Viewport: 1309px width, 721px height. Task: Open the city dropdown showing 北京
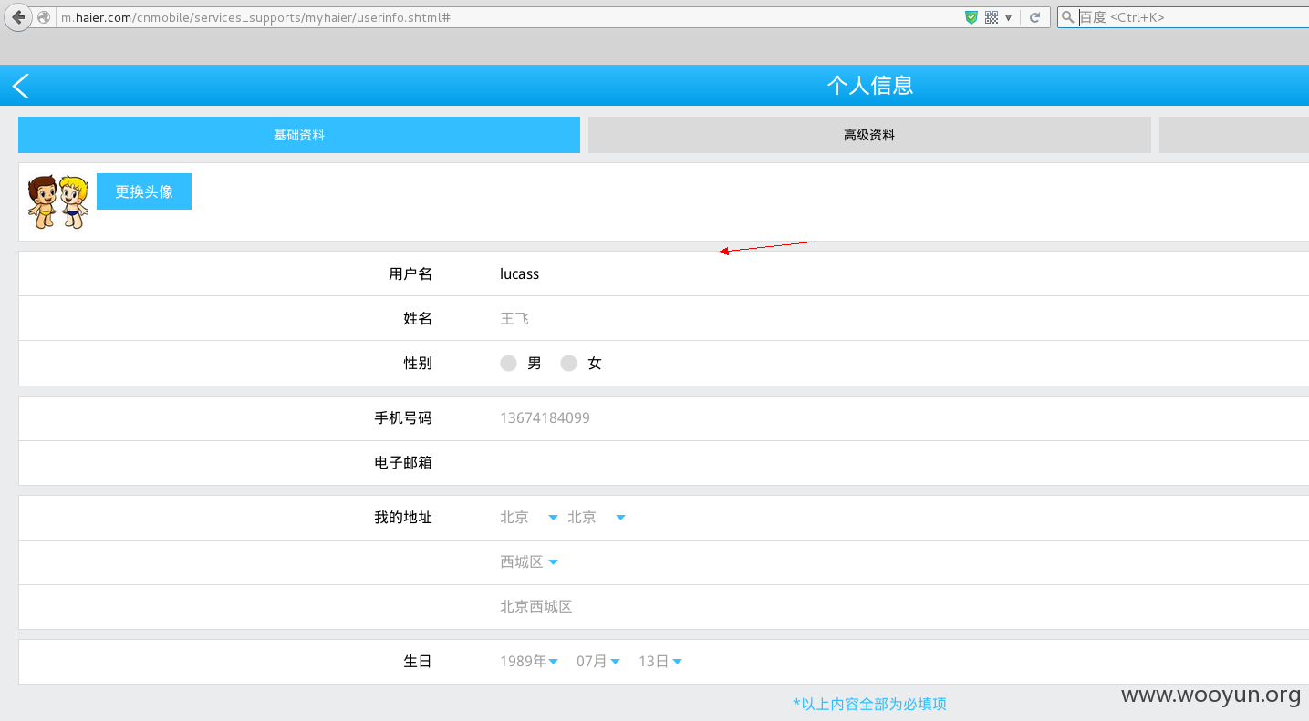[x=597, y=517]
